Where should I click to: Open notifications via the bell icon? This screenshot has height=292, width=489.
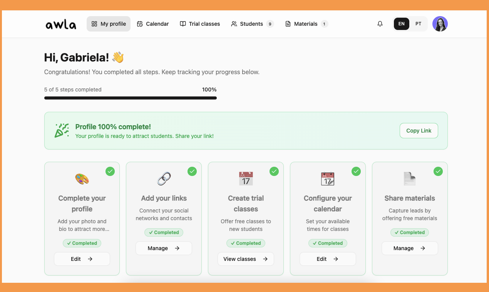point(380,24)
